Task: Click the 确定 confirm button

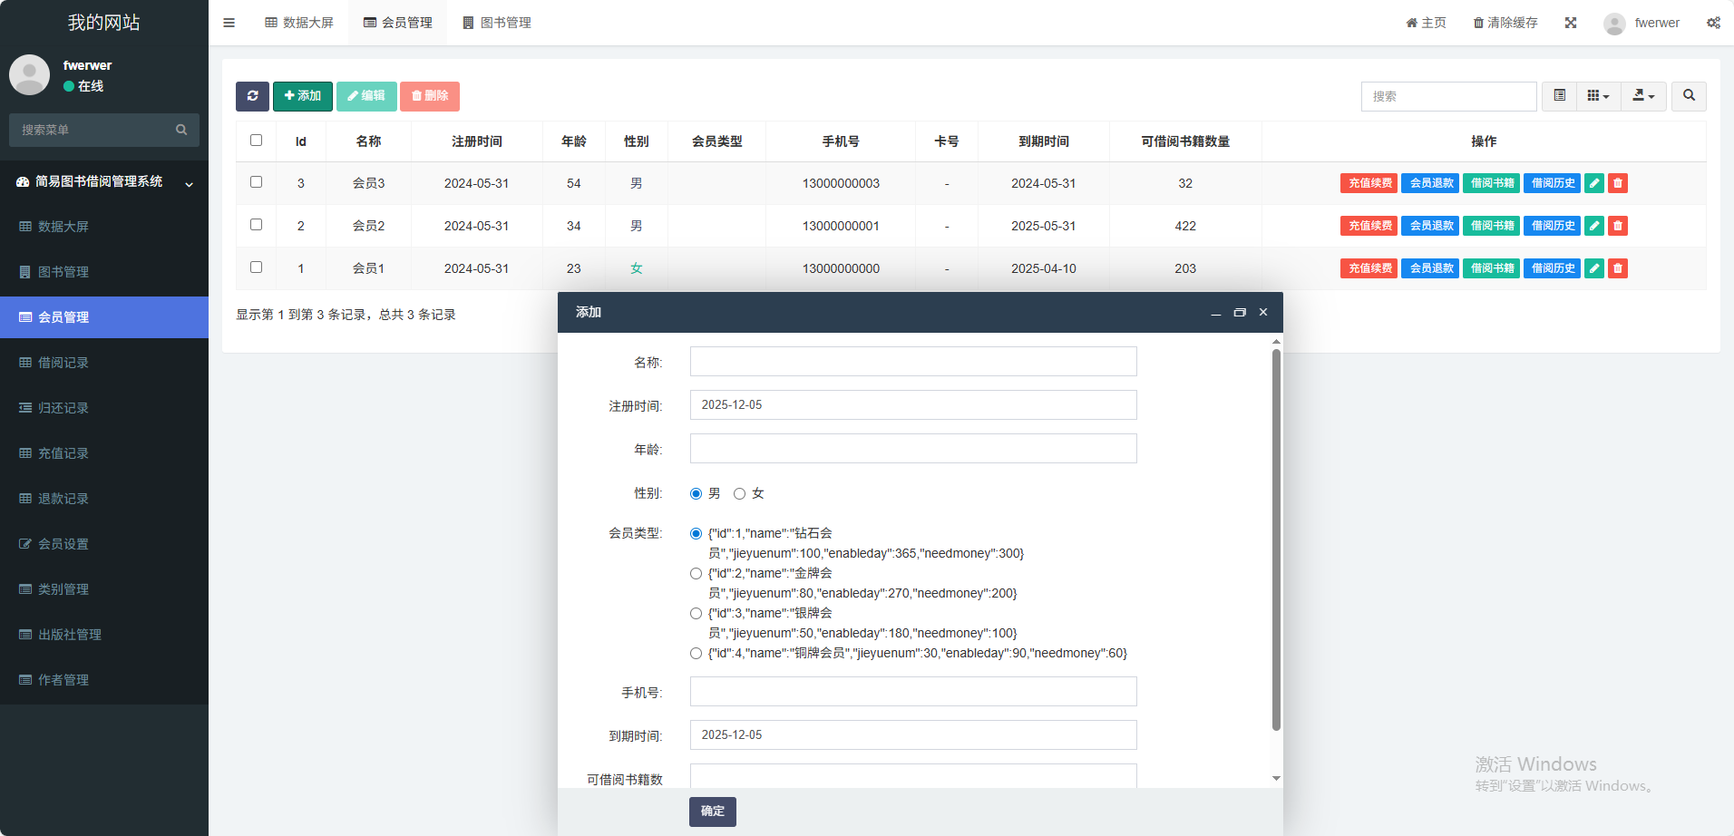Action: tap(712, 812)
